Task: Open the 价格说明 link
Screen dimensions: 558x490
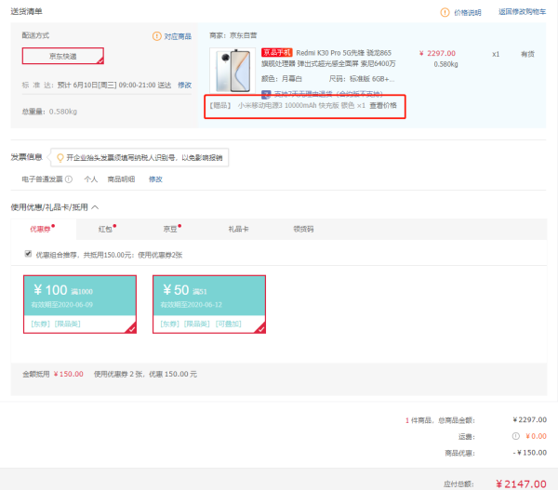Action: 468,13
